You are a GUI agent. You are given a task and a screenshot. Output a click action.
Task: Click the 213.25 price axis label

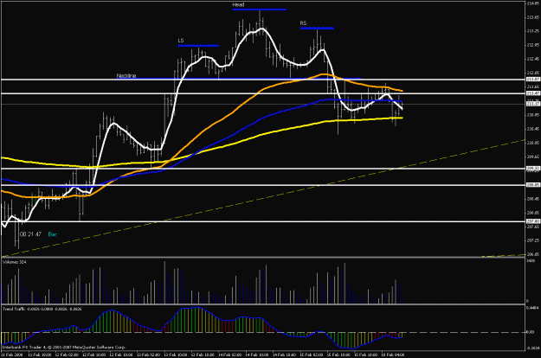532,31
